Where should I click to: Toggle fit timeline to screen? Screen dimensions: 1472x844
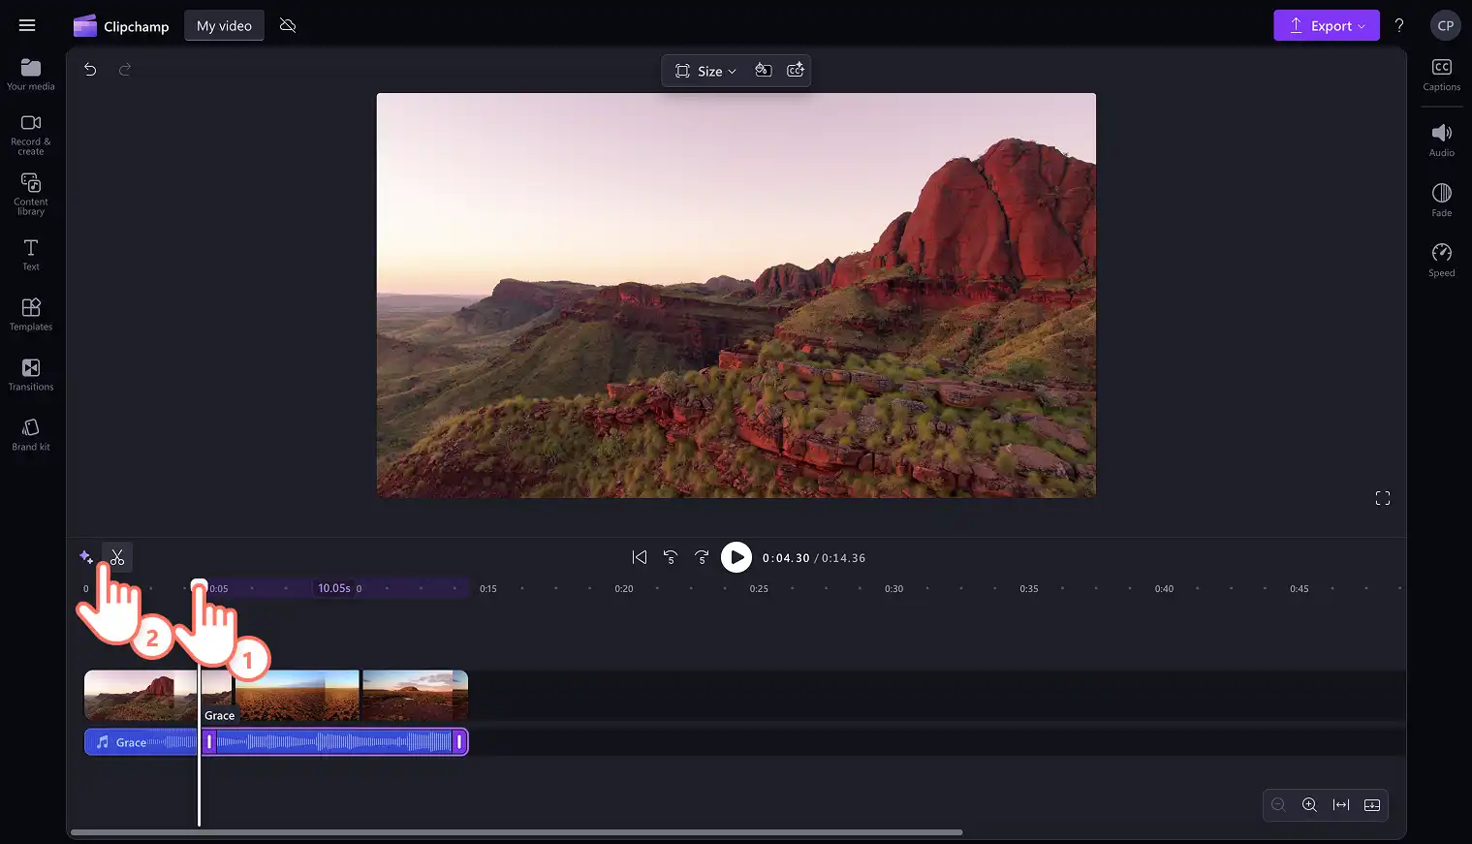(1341, 805)
